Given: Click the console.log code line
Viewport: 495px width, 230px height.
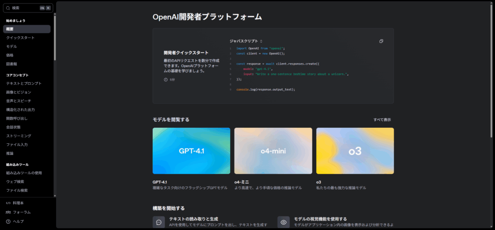Looking at the screenshot, I should point(265,90).
